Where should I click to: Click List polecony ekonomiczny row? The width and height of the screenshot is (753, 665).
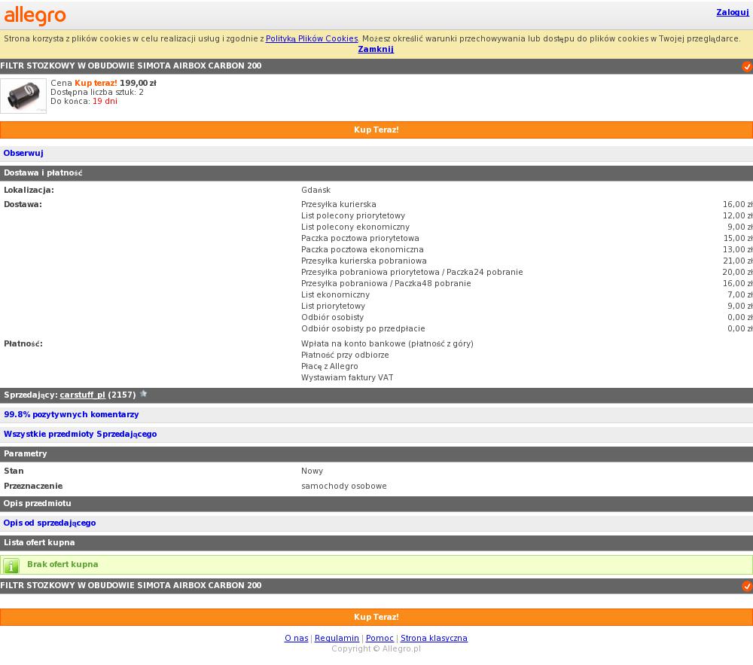click(x=527, y=227)
